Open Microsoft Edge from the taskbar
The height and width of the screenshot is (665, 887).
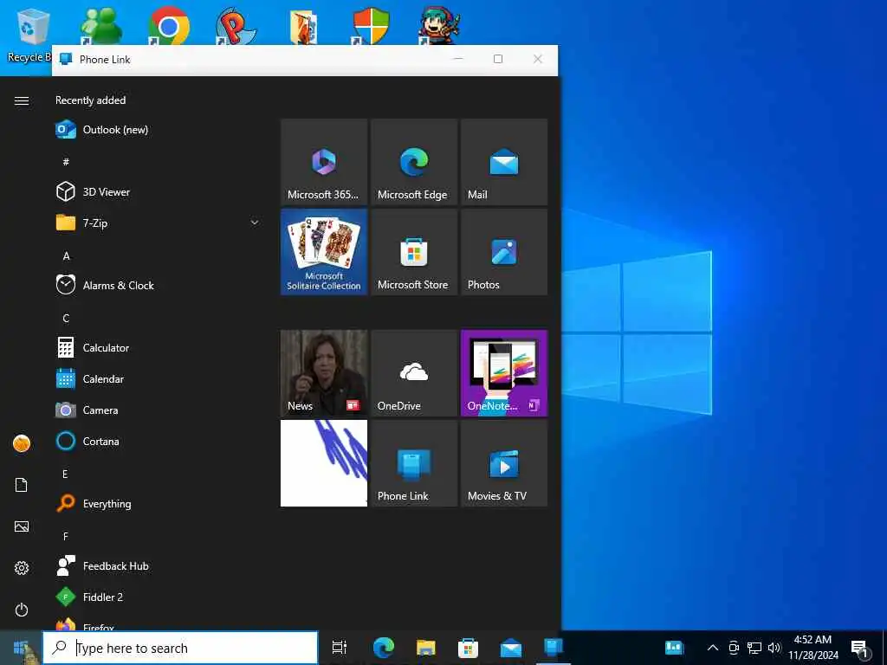[384, 648]
